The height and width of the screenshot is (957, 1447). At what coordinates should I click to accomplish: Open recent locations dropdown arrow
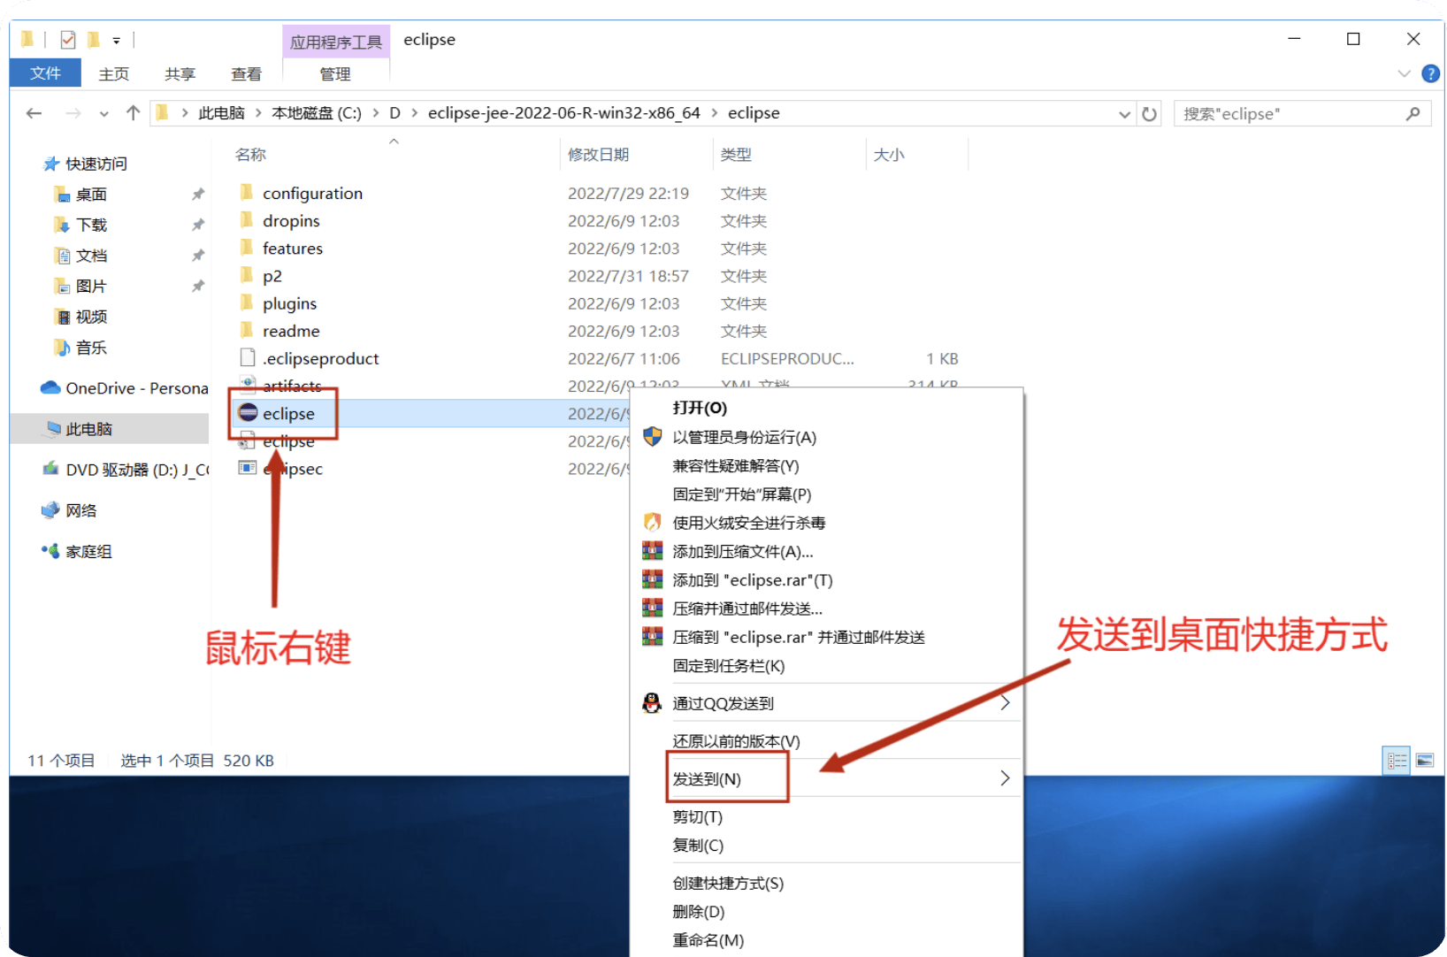[104, 114]
